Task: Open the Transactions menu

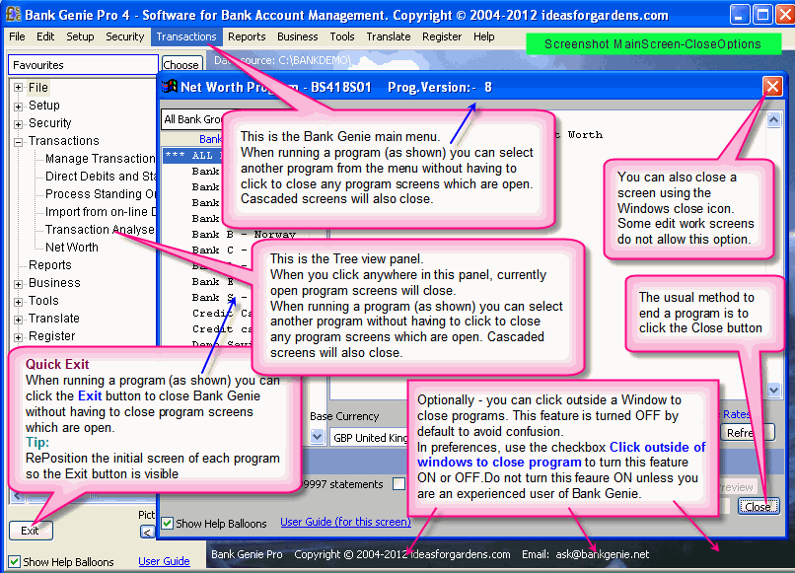Action: pyautogui.click(x=186, y=36)
